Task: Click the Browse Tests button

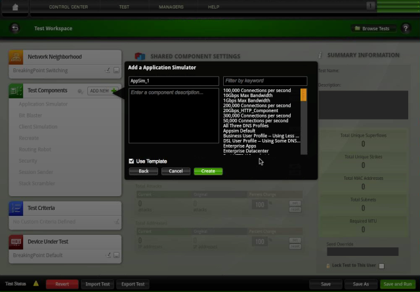Action: pyautogui.click(x=373, y=28)
